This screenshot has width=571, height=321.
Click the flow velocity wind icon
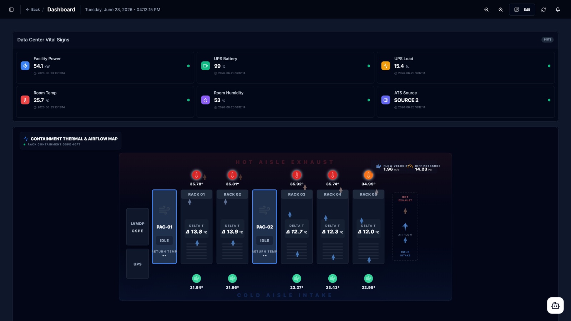tap(379, 167)
